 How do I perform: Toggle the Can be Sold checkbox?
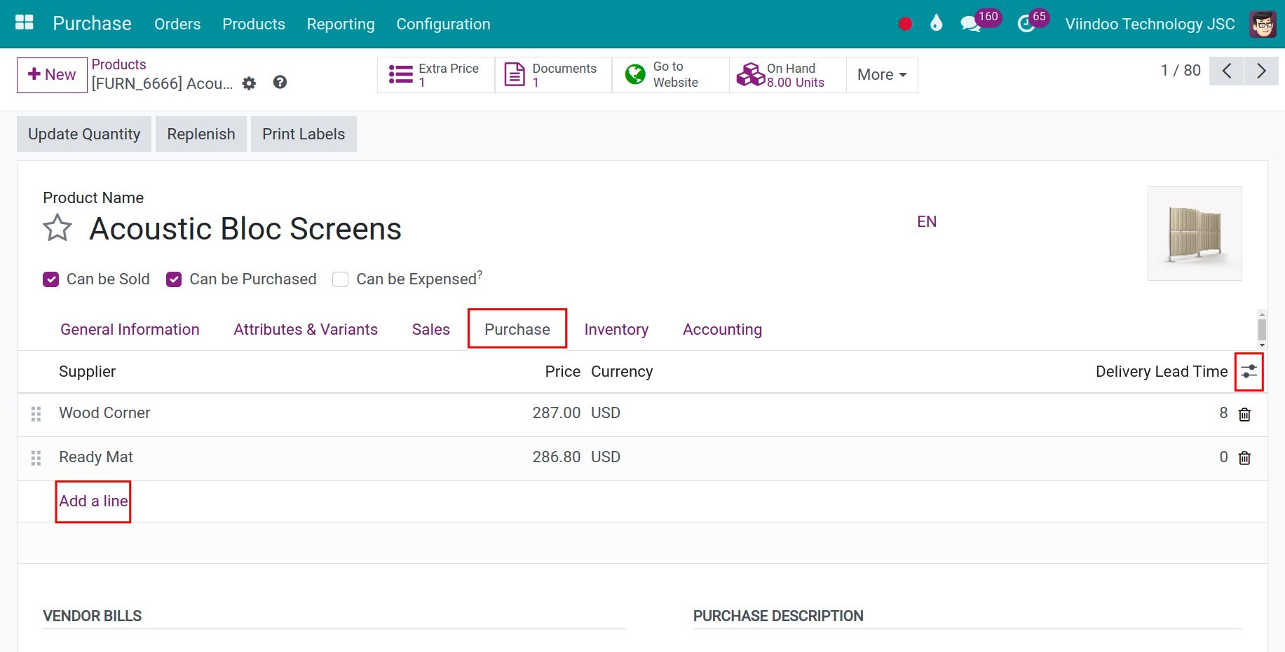pyautogui.click(x=51, y=279)
